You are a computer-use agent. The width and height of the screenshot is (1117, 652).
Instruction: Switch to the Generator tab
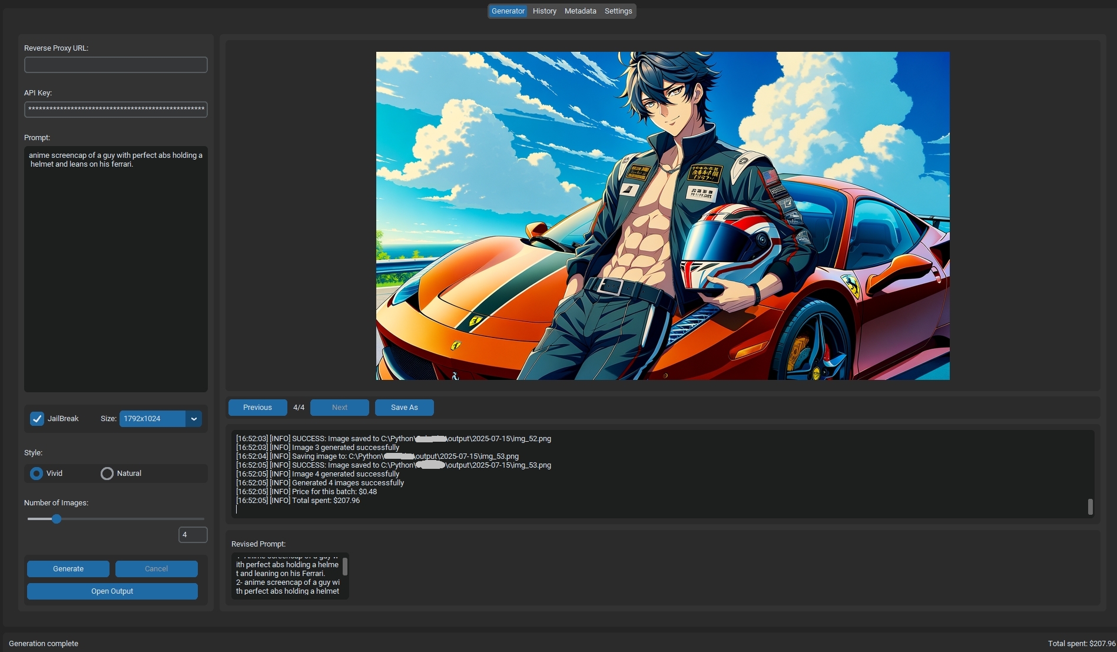508,11
